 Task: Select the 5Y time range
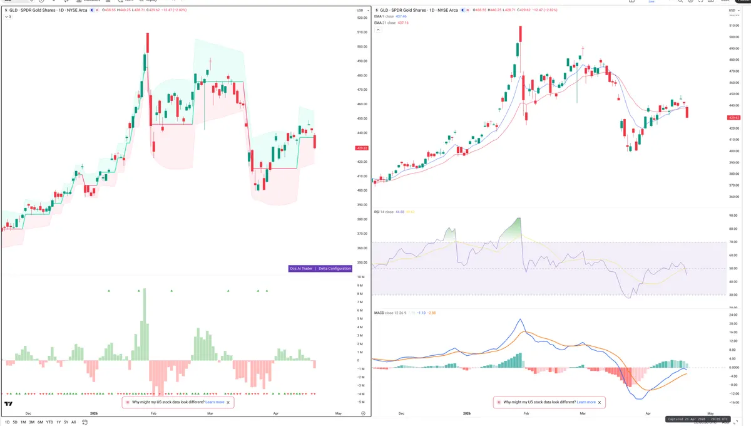click(x=66, y=422)
